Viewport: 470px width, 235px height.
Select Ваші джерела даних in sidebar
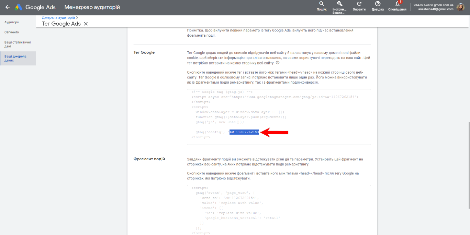tap(18, 58)
